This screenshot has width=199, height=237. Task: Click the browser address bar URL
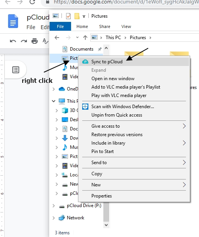(126, 2)
